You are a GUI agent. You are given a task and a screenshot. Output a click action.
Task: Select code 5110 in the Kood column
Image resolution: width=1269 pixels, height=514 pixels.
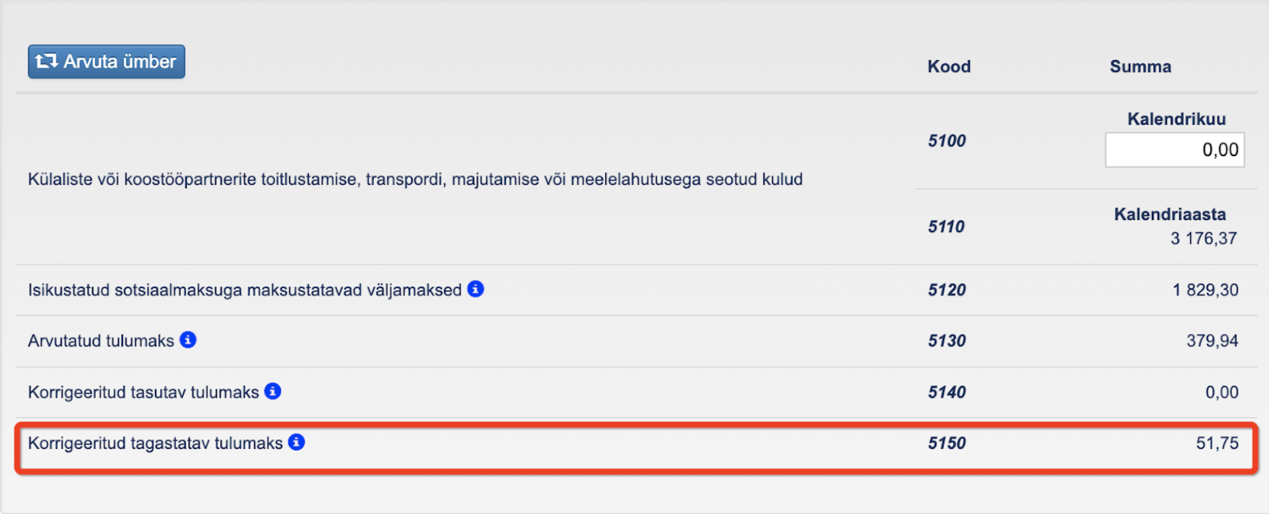946,226
